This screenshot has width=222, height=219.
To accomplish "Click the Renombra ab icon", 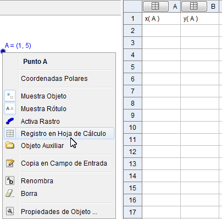I will point(10,180).
